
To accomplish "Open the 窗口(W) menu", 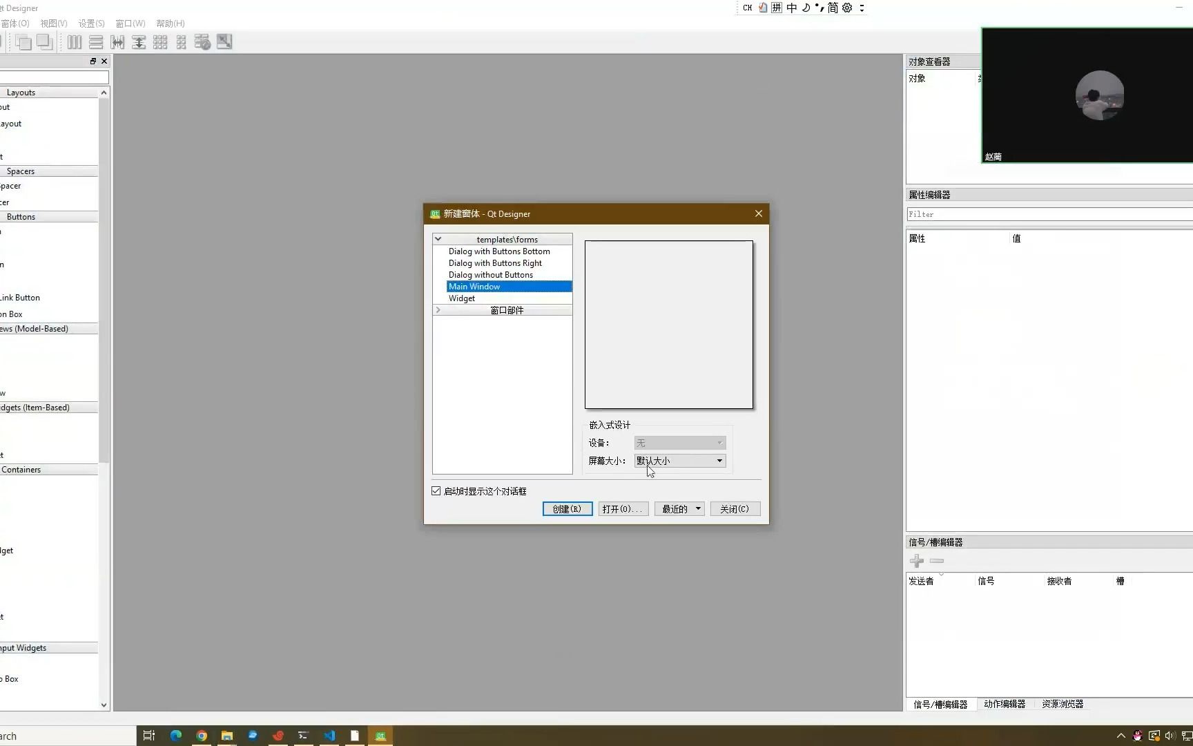I will pyautogui.click(x=130, y=23).
